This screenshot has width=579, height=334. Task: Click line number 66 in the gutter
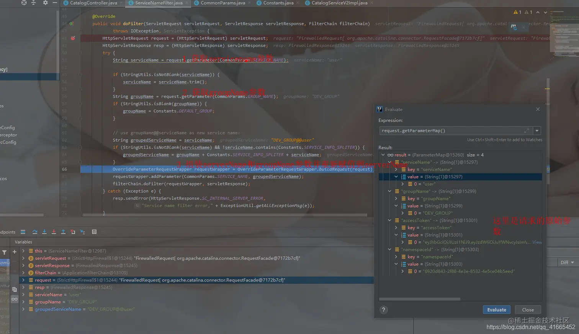[x=64, y=169]
